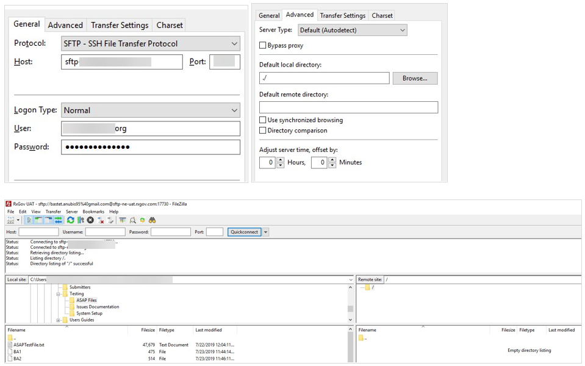Viewport: 585px width, 366px height.
Task: Disconnect from the server toolbar icon
Action: coord(101,220)
